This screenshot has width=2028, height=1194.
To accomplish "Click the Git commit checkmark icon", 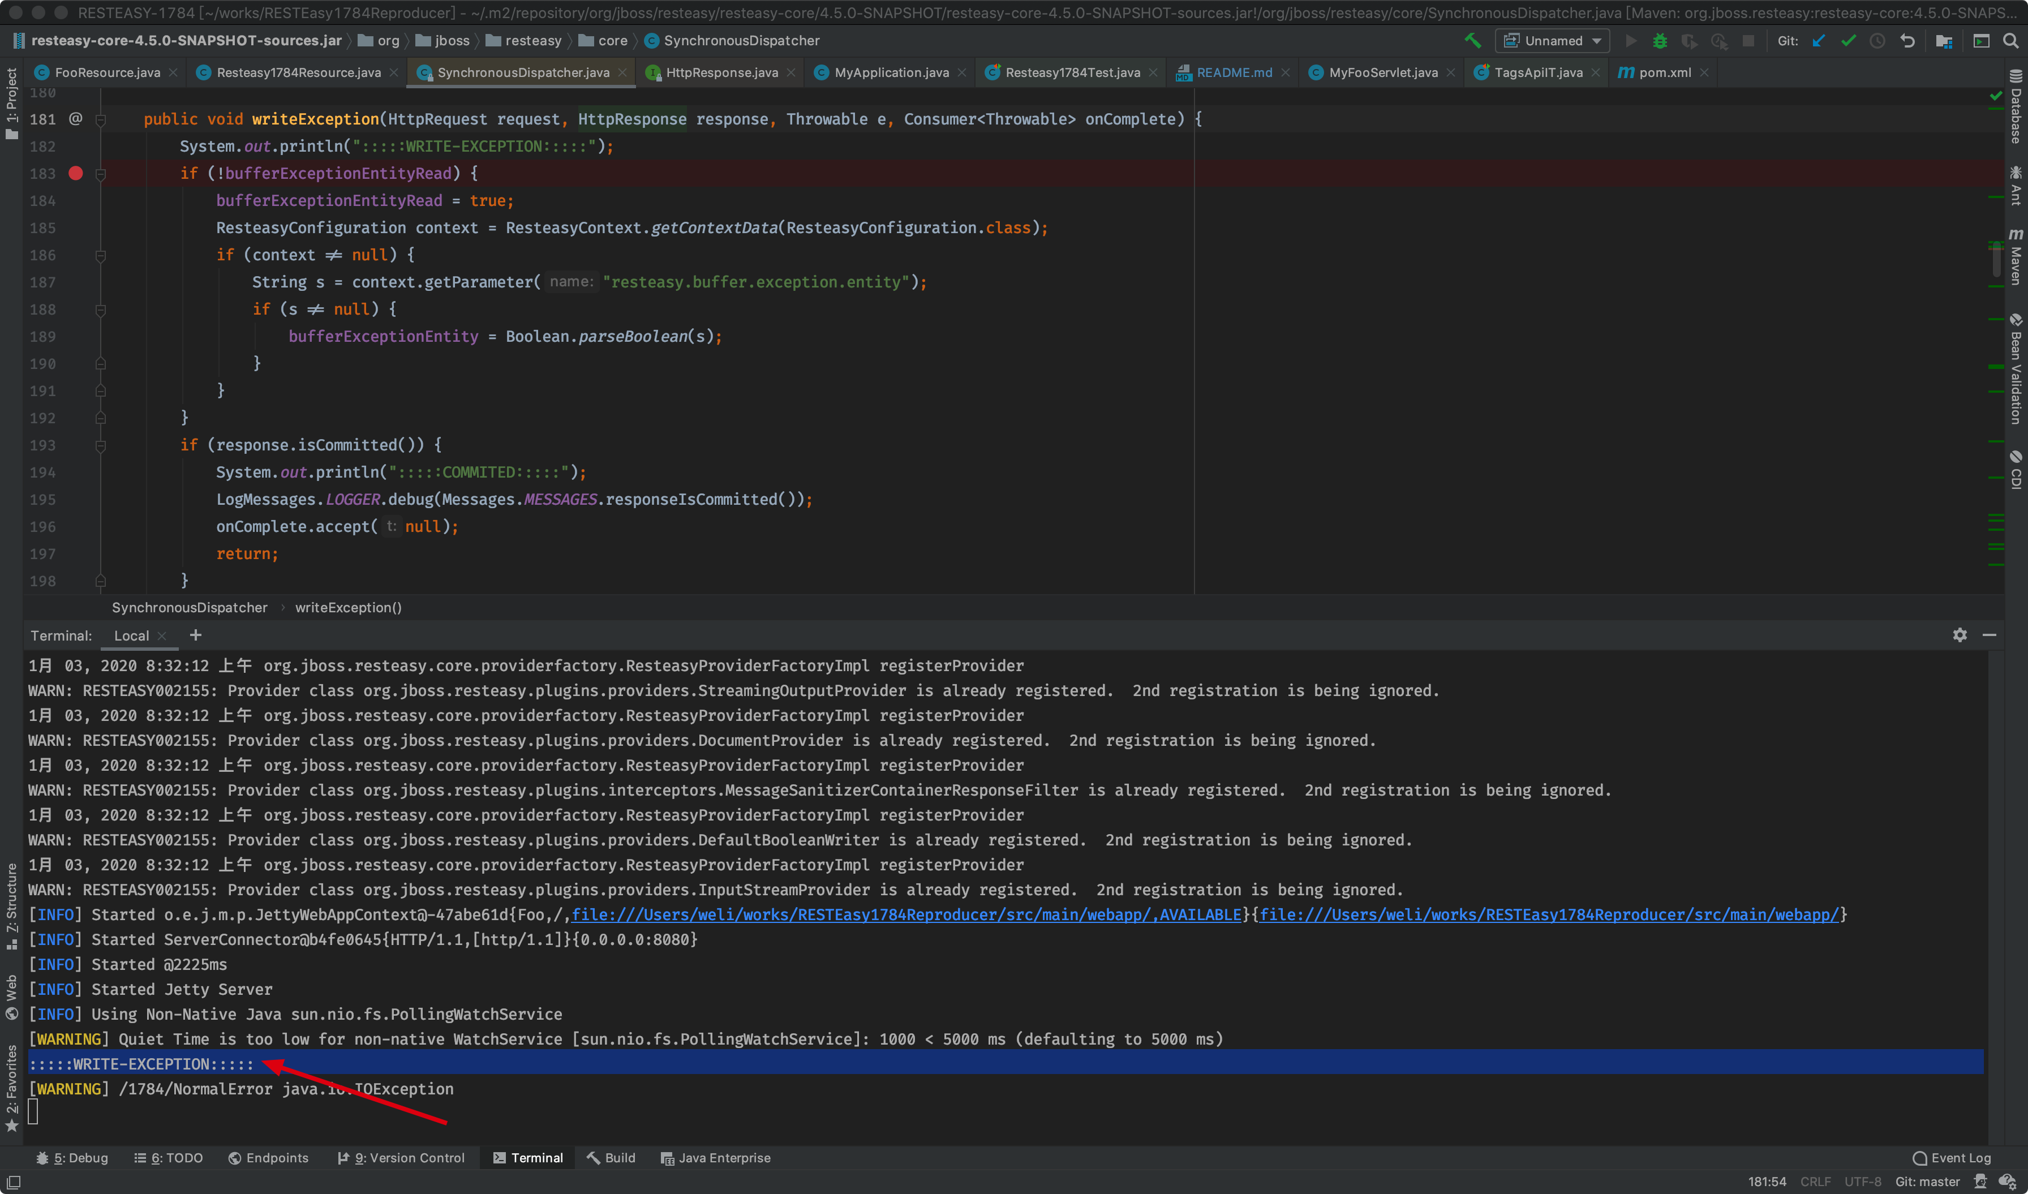I will [x=1847, y=40].
